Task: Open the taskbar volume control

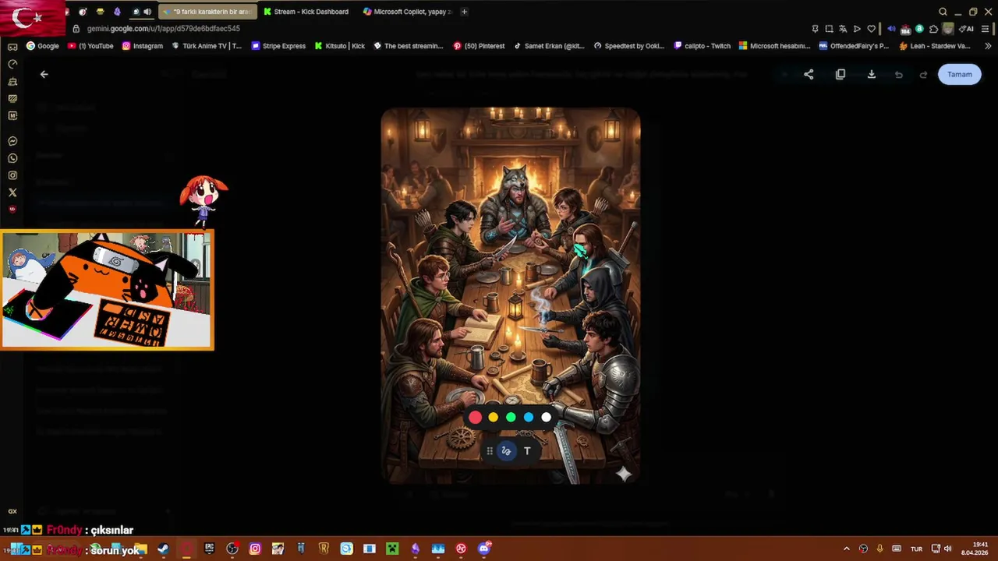Action: pyautogui.click(x=948, y=549)
